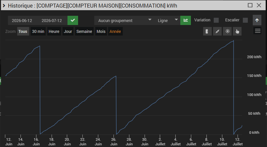Screen dimensions: 267x147
Task: Confirm date range with green checkmark
Action: coord(73,20)
